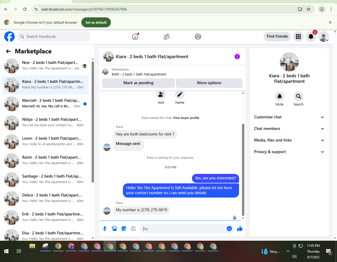Click the Name edit pencil icon
This screenshot has width=337, height=262.
pos(180,94)
